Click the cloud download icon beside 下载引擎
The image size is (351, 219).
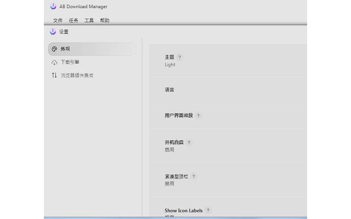54,62
